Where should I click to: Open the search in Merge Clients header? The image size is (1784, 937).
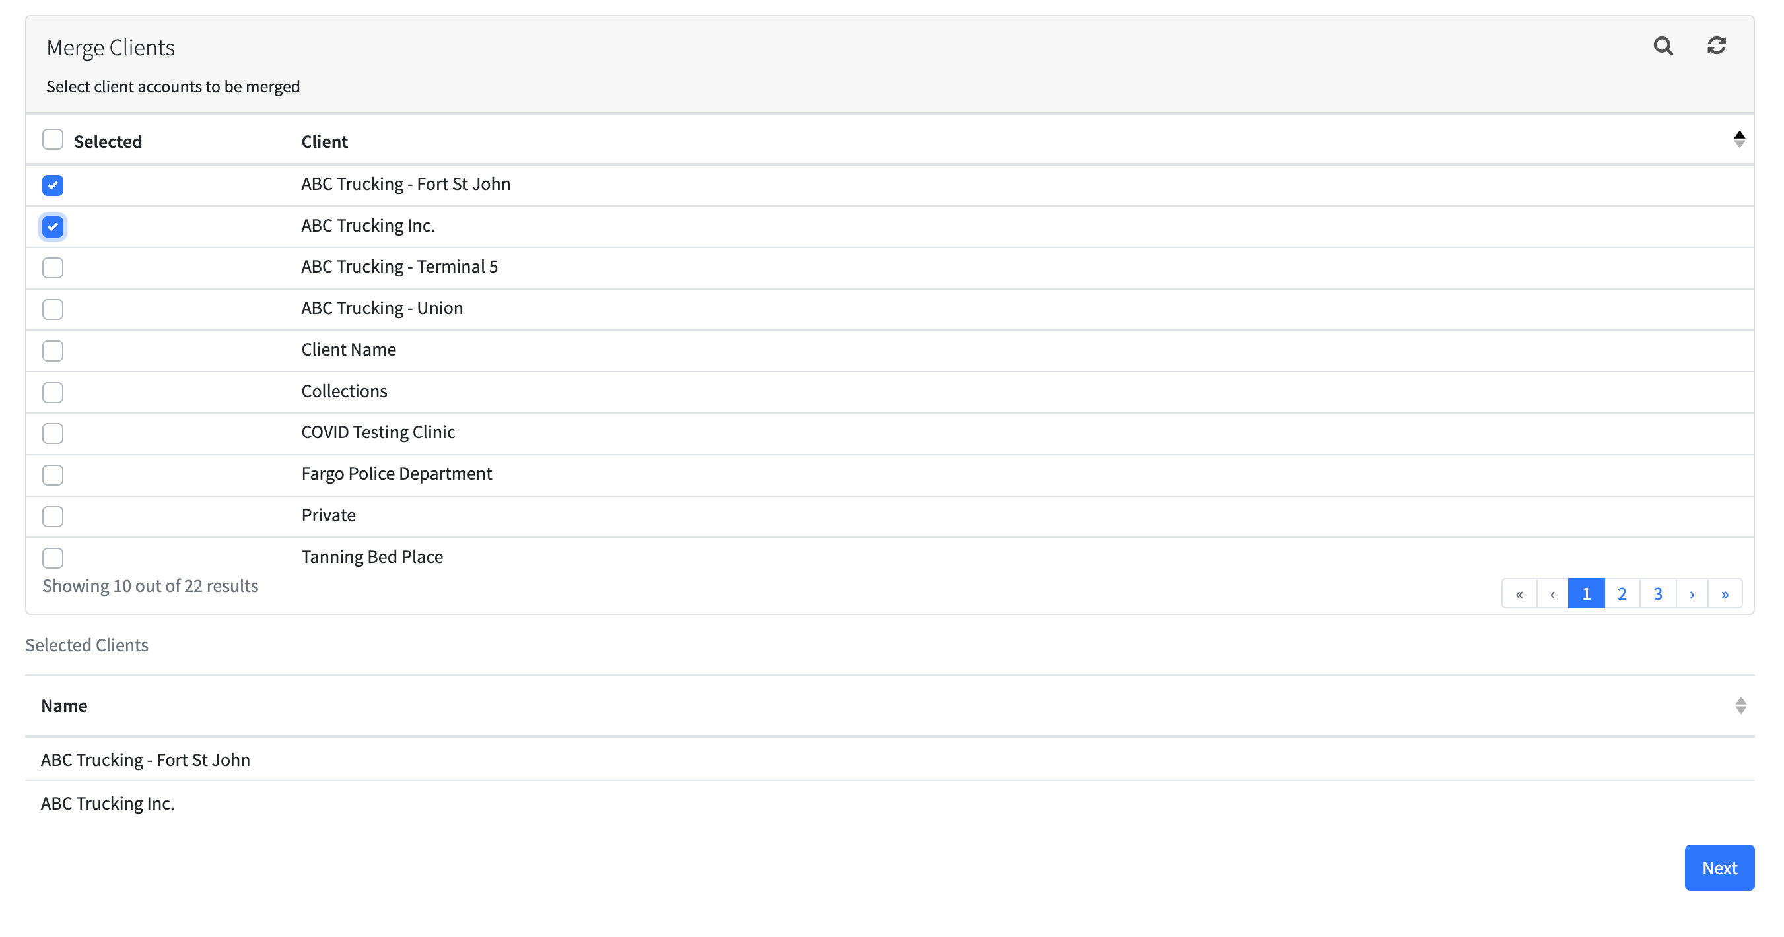click(x=1663, y=46)
